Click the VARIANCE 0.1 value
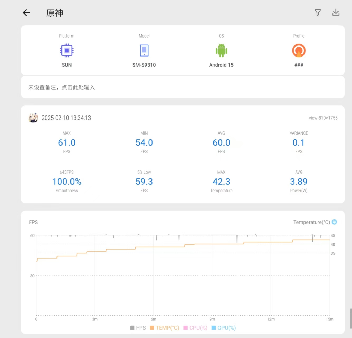Viewport: 352px width, 338px height. 298,142
